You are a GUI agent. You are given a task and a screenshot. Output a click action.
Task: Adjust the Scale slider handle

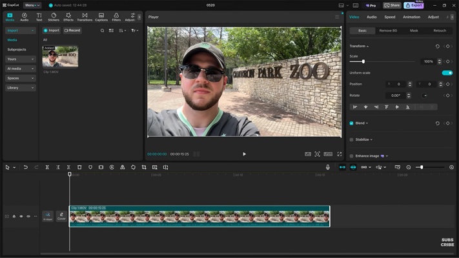pyautogui.click(x=363, y=61)
